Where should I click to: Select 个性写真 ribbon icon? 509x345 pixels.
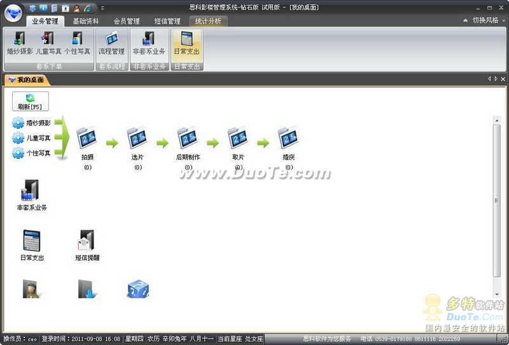pyautogui.click(x=77, y=42)
